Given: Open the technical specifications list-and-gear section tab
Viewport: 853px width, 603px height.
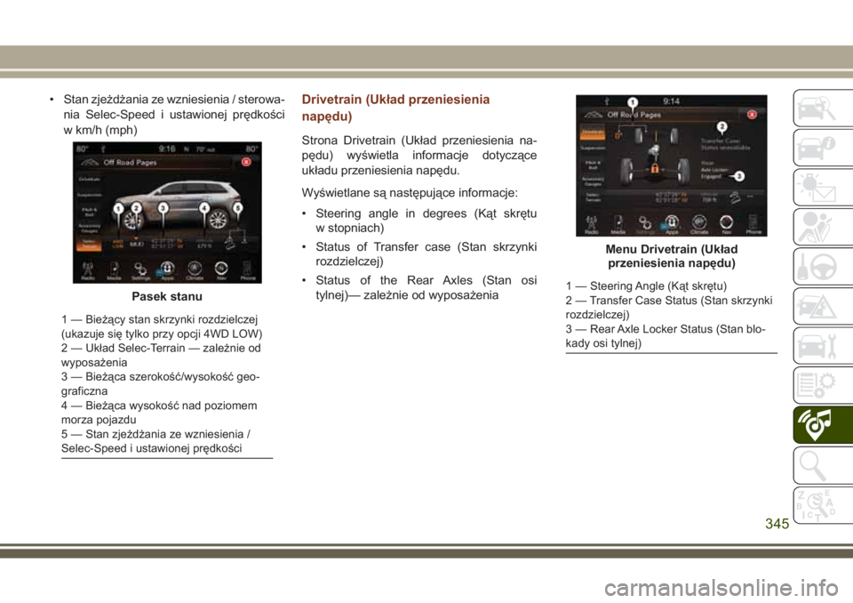Looking at the screenshot, I should click(x=823, y=386).
